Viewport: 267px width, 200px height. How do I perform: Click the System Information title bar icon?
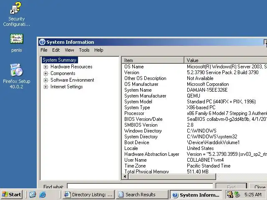pyautogui.click(x=42, y=42)
